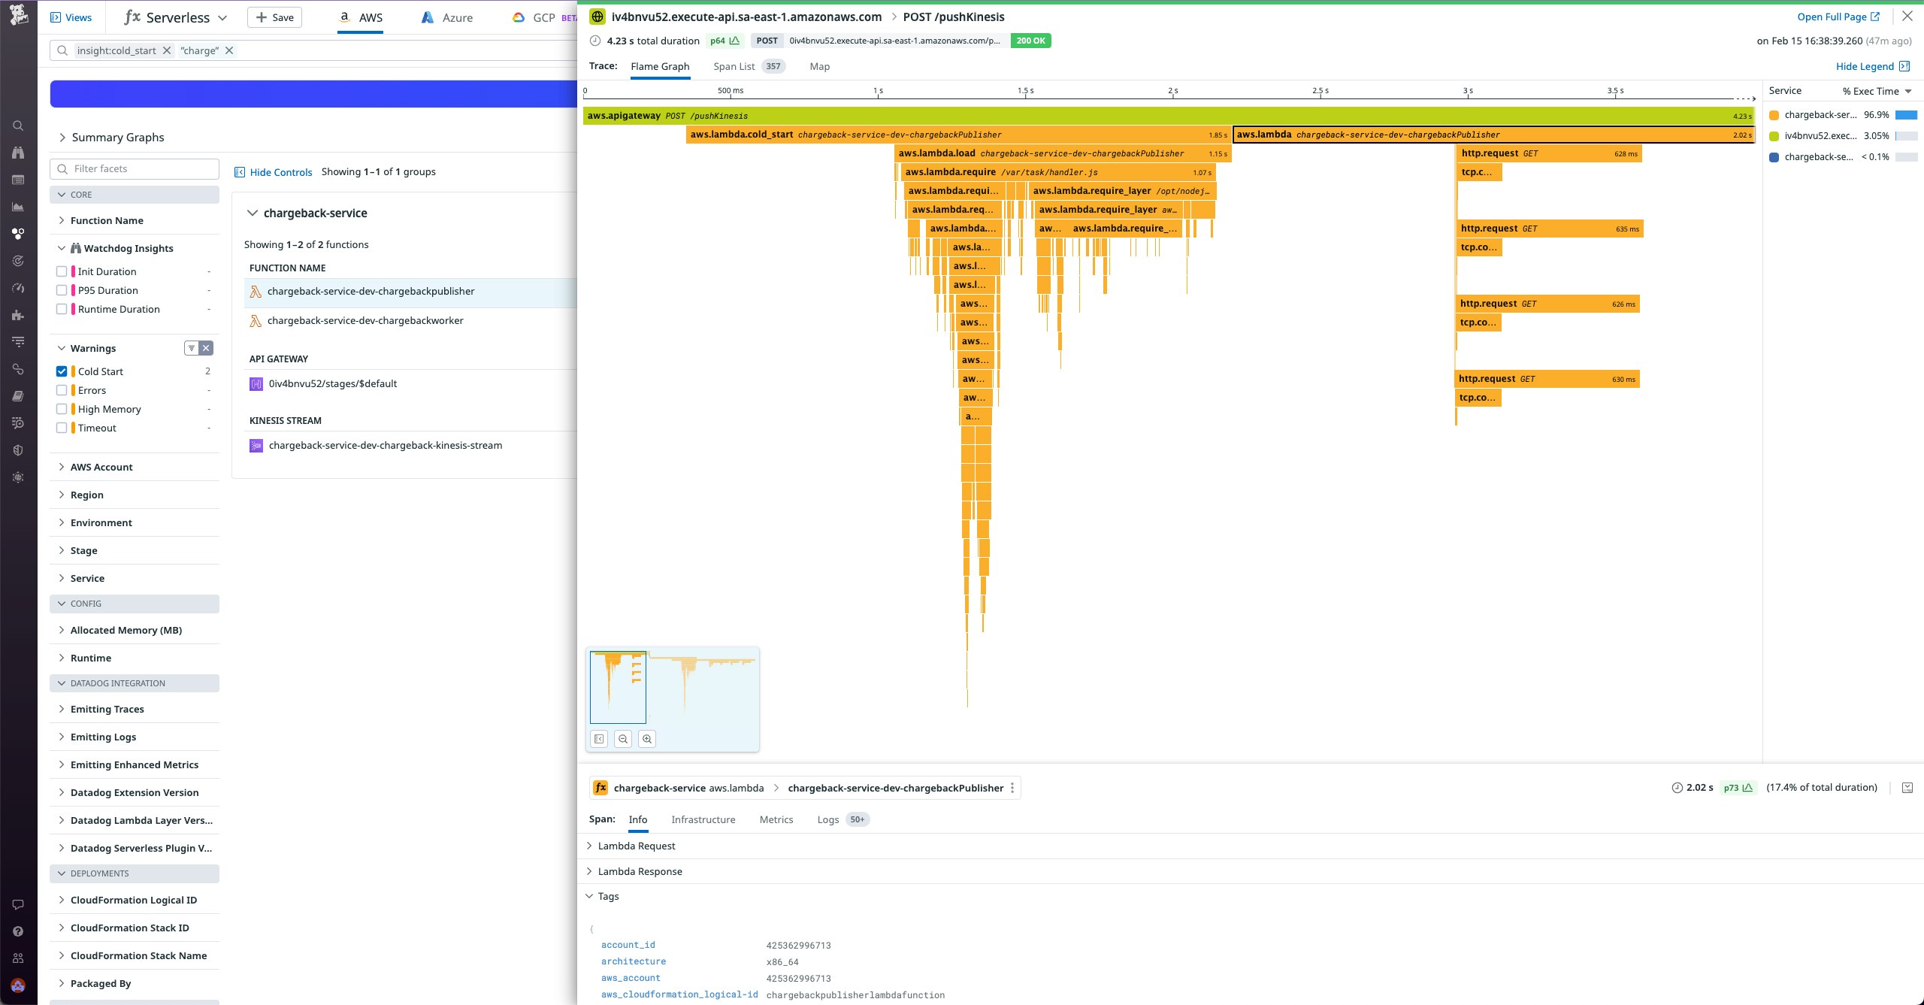Click the orange chargeback-service legend swatch
The image size is (1924, 1005).
click(x=1774, y=115)
